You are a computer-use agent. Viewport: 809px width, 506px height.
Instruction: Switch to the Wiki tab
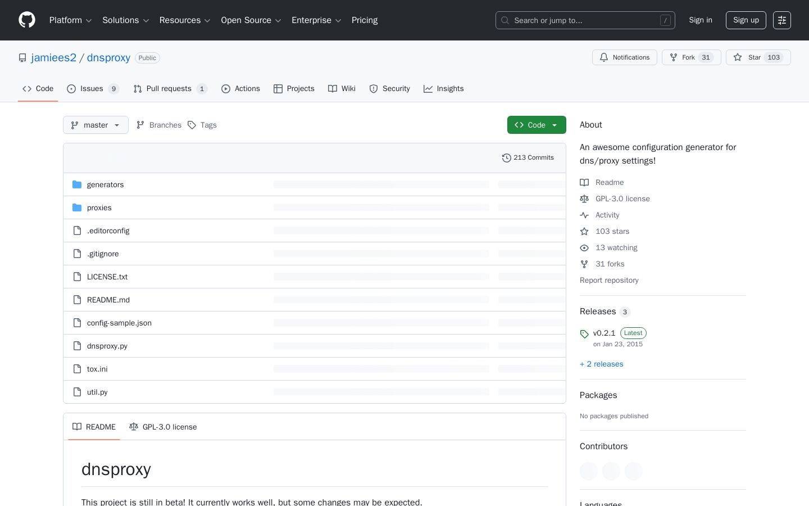[342, 89]
